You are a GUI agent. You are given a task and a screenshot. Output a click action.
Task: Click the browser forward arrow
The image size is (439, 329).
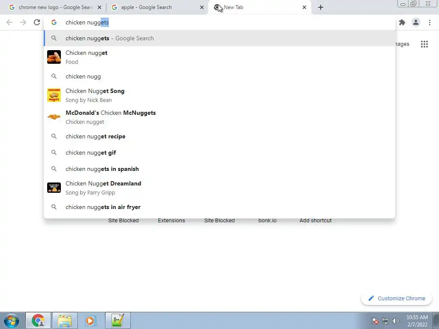click(23, 22)
